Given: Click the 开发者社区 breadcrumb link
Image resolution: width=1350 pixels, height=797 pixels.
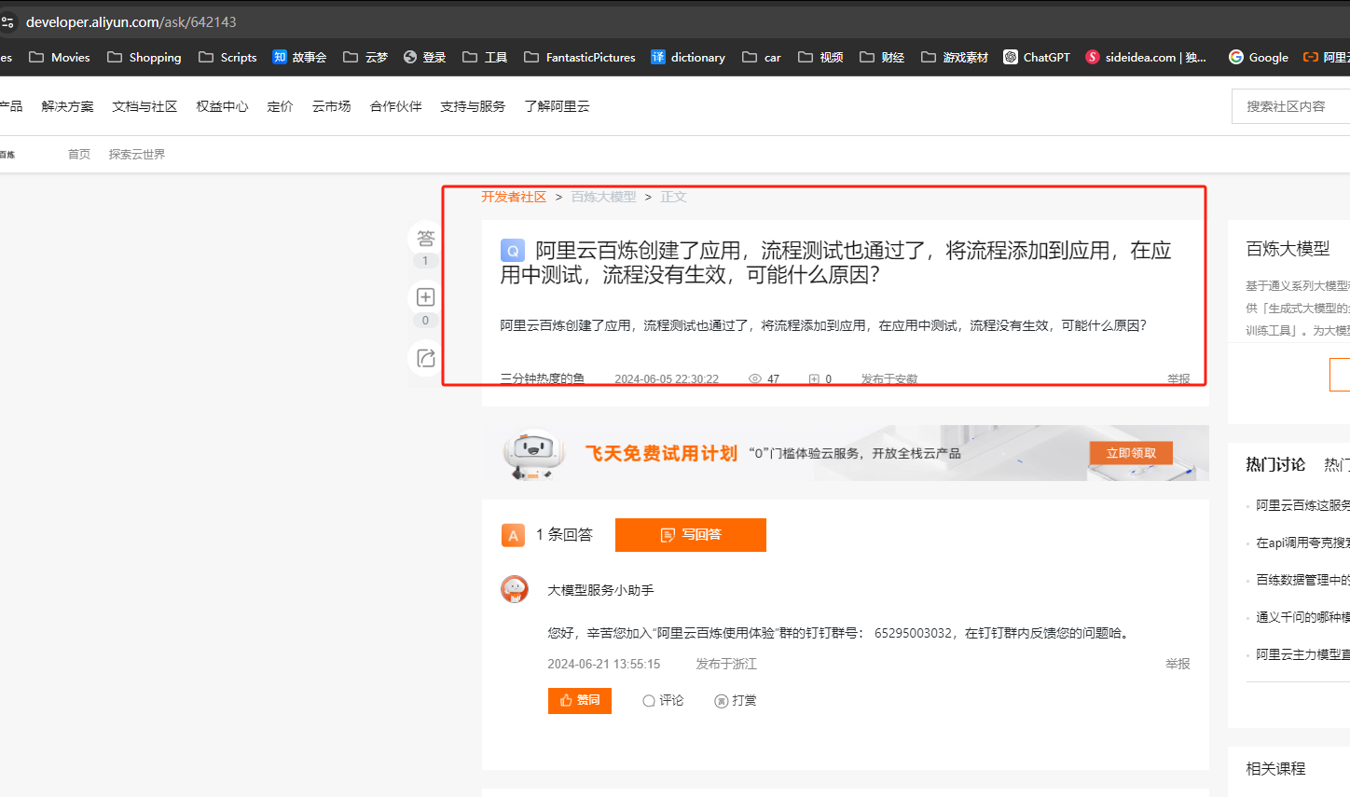Looking at the screenshot, I should [514, 197].
